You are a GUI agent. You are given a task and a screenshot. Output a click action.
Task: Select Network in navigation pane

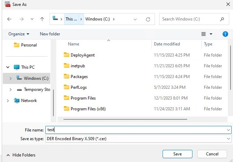(29, 101)
